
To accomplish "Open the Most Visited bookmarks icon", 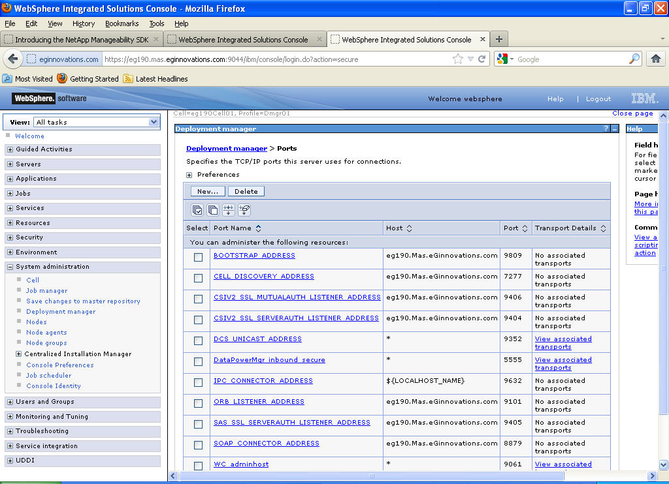I will point(7,78).
